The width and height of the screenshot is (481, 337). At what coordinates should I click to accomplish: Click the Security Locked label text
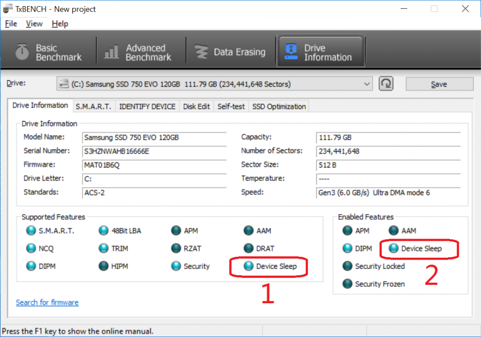tap(380, 266)
